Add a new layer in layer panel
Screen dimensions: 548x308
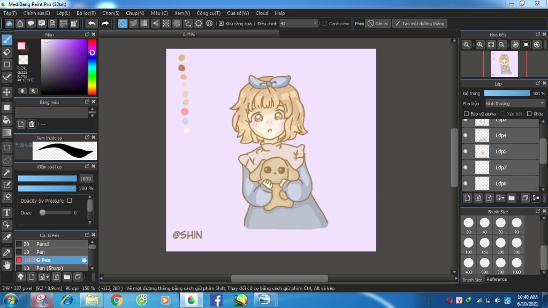(x=467, y=198)
